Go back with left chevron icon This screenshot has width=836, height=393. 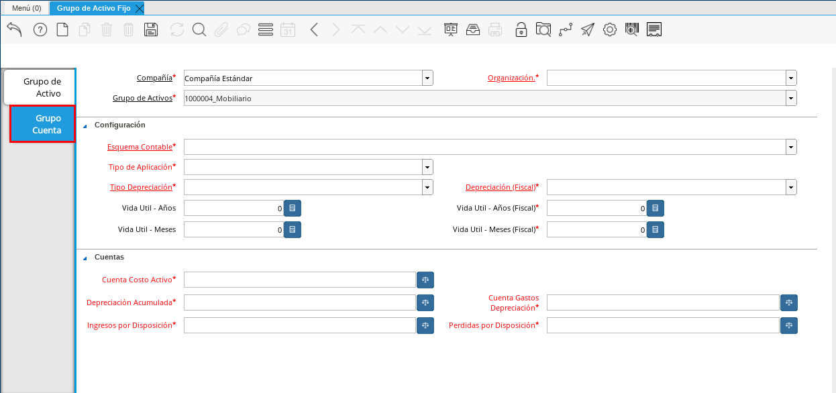pos(314,30)
